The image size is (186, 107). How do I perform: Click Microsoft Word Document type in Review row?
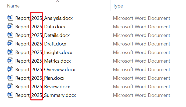pyautogui.click(x=142, y=87)
